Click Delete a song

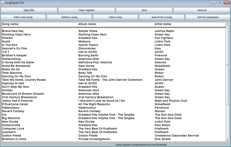point(69,17)
